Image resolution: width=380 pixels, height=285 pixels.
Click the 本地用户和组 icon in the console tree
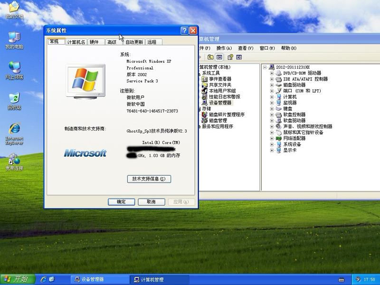point(205,91)
